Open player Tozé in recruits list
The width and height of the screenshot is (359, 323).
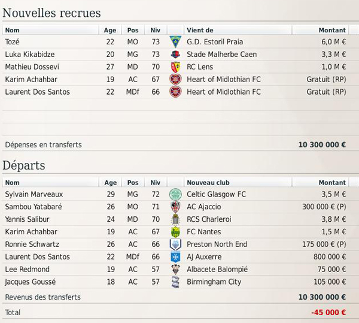pos(13,42)
